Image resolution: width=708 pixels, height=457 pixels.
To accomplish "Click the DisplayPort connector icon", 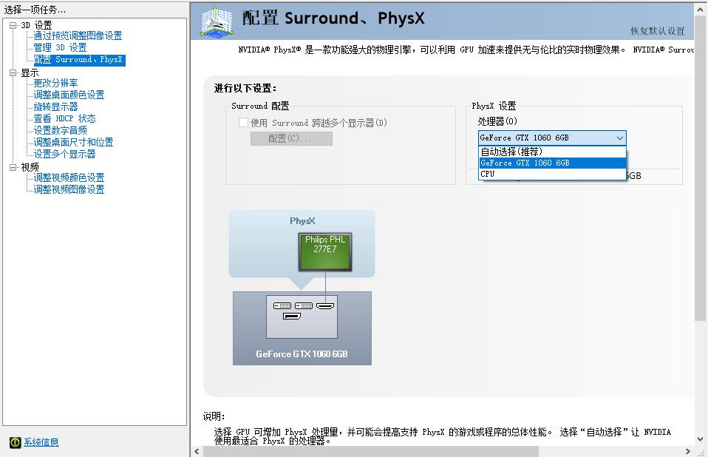I will point(292,316).
